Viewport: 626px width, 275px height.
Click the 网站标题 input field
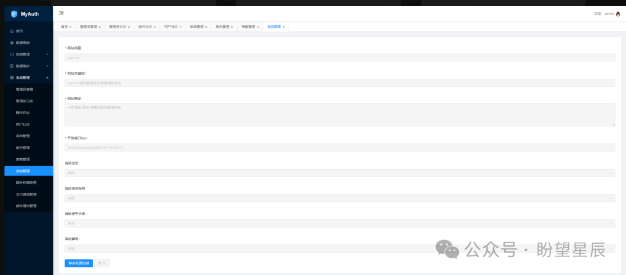tap(339, 58)
